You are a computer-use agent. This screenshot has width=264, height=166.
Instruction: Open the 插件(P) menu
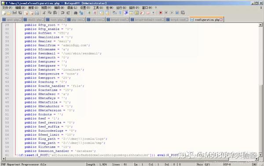coord(134,8)
